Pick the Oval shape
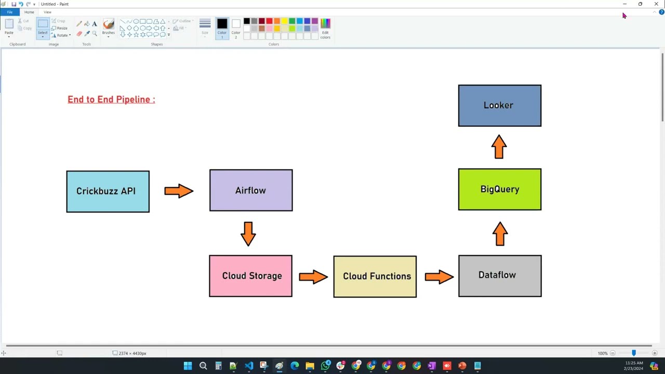 (136, 21)
